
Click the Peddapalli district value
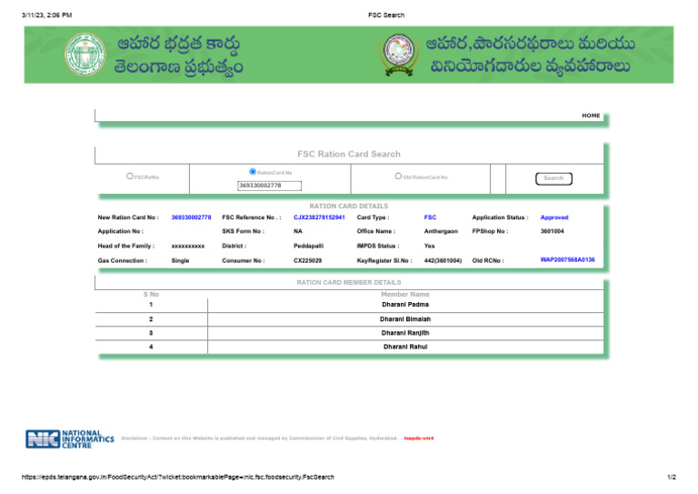[308, 246]
